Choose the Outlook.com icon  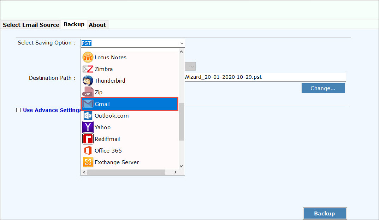coord(88,115)
